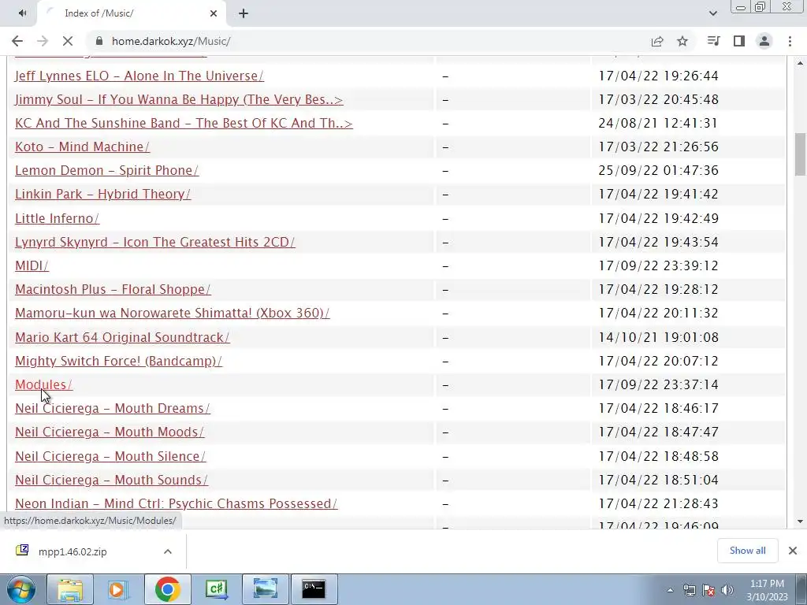Click the Action Center flag icon
The height and width of the screenshot is (605, 807).
pyautogui.click(x=708, y=590)
